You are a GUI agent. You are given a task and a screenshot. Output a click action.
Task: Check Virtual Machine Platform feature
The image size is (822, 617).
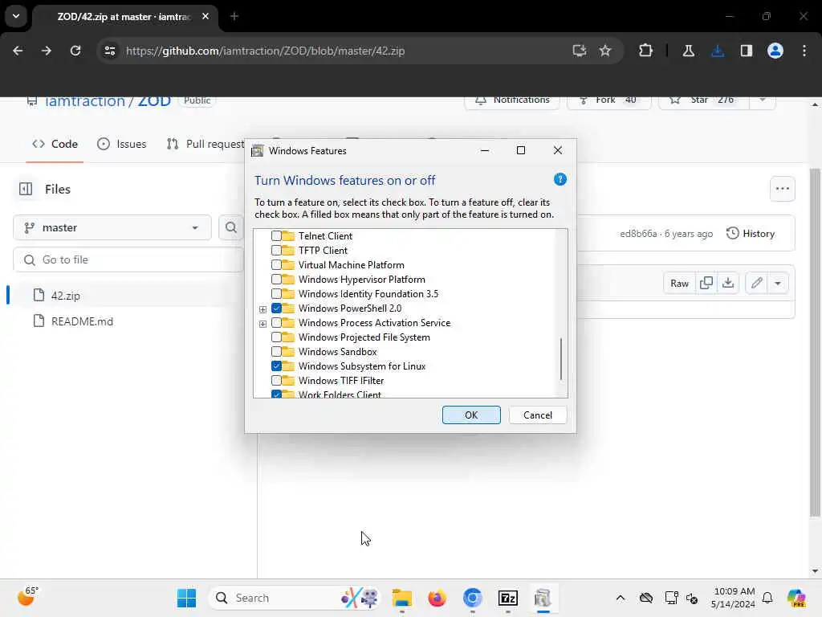[x=276, y=265]
